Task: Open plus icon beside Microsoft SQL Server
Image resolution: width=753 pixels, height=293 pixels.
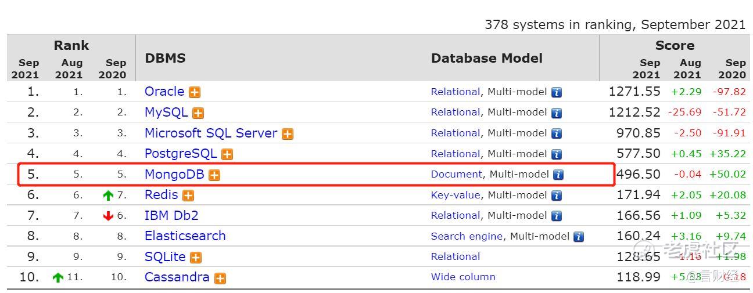Action: tap(288, 134)
